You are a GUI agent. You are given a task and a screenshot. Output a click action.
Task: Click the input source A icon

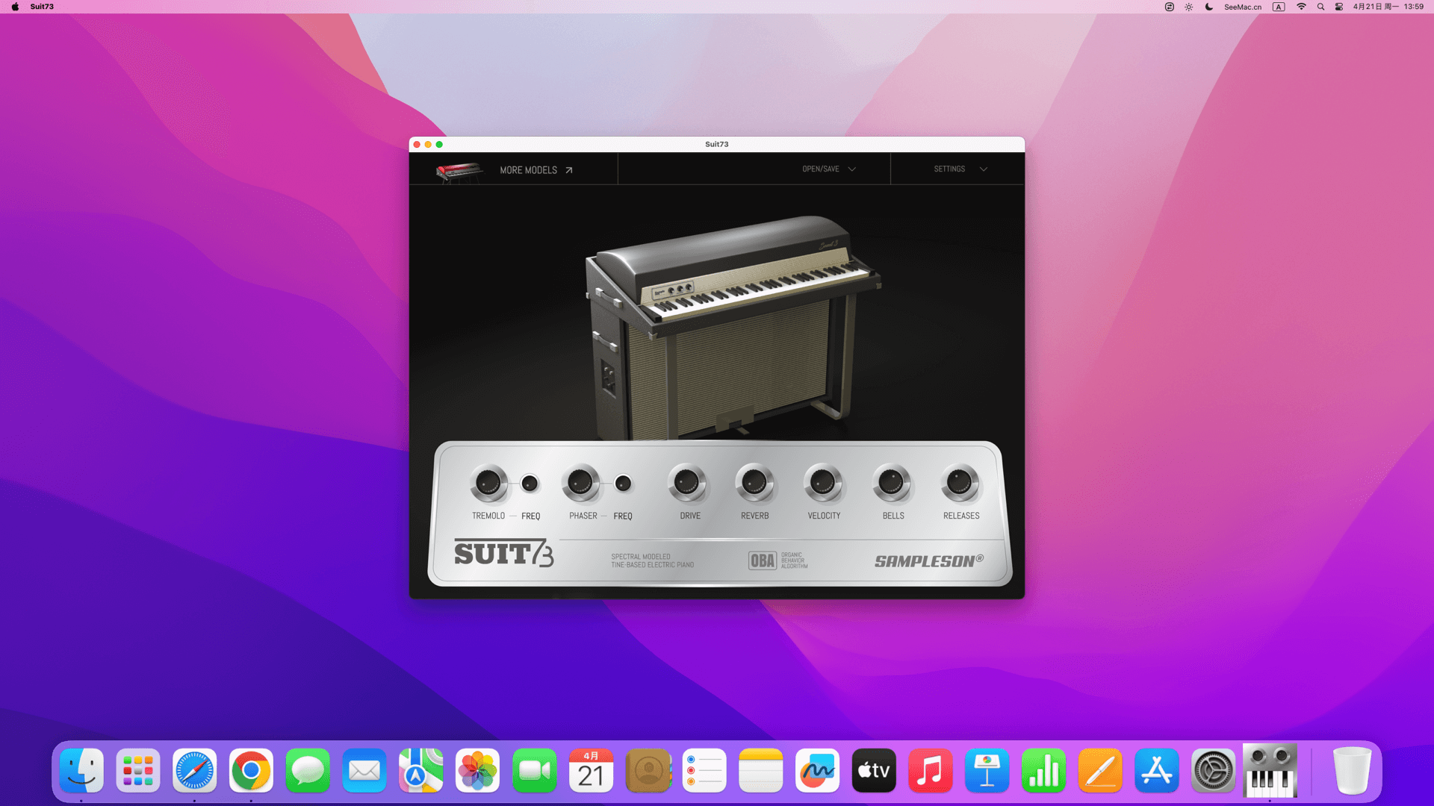point(1279,7)
